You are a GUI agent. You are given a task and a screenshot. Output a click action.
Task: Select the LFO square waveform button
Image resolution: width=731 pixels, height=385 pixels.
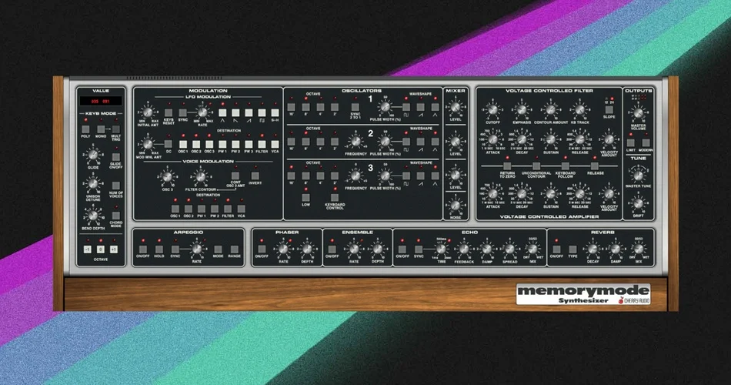(262, 112)
